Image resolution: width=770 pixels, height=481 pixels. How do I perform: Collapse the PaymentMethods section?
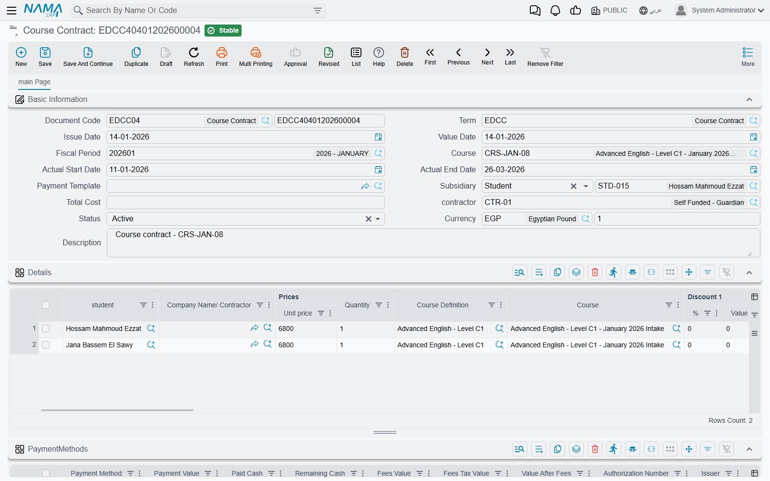(749, 449)
